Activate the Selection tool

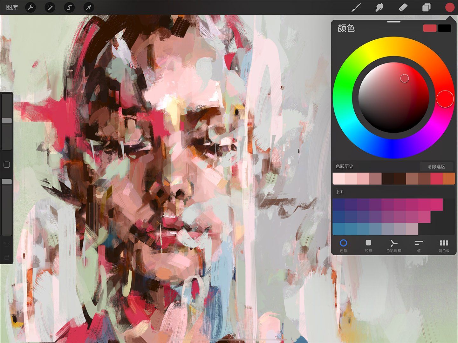pos(69,7)
